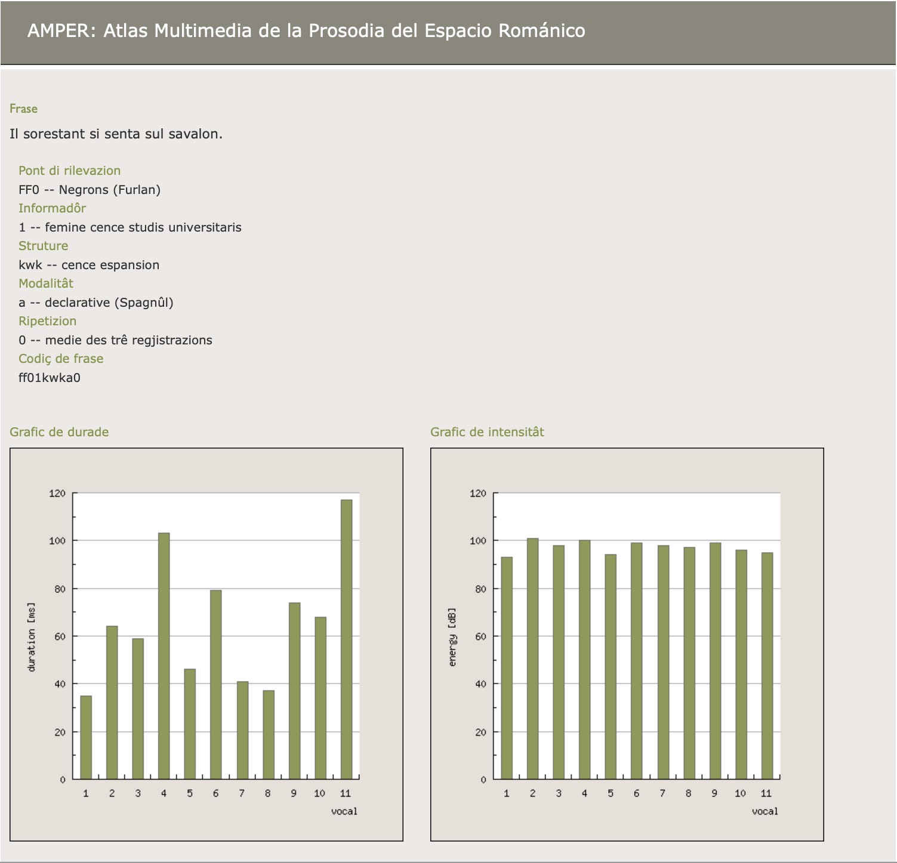Screen dimensions: 897x863
Task: Select the 'Pont di rilevazion' heading
Action: 69,171
